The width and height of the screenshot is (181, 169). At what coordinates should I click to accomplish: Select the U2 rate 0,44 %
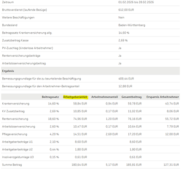[54, 149]
